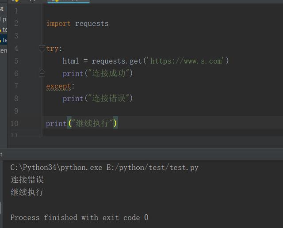This screenshot has height=228, width=283.
Task: Click the string "连接成功" on line 6
Action: [109, 73]
